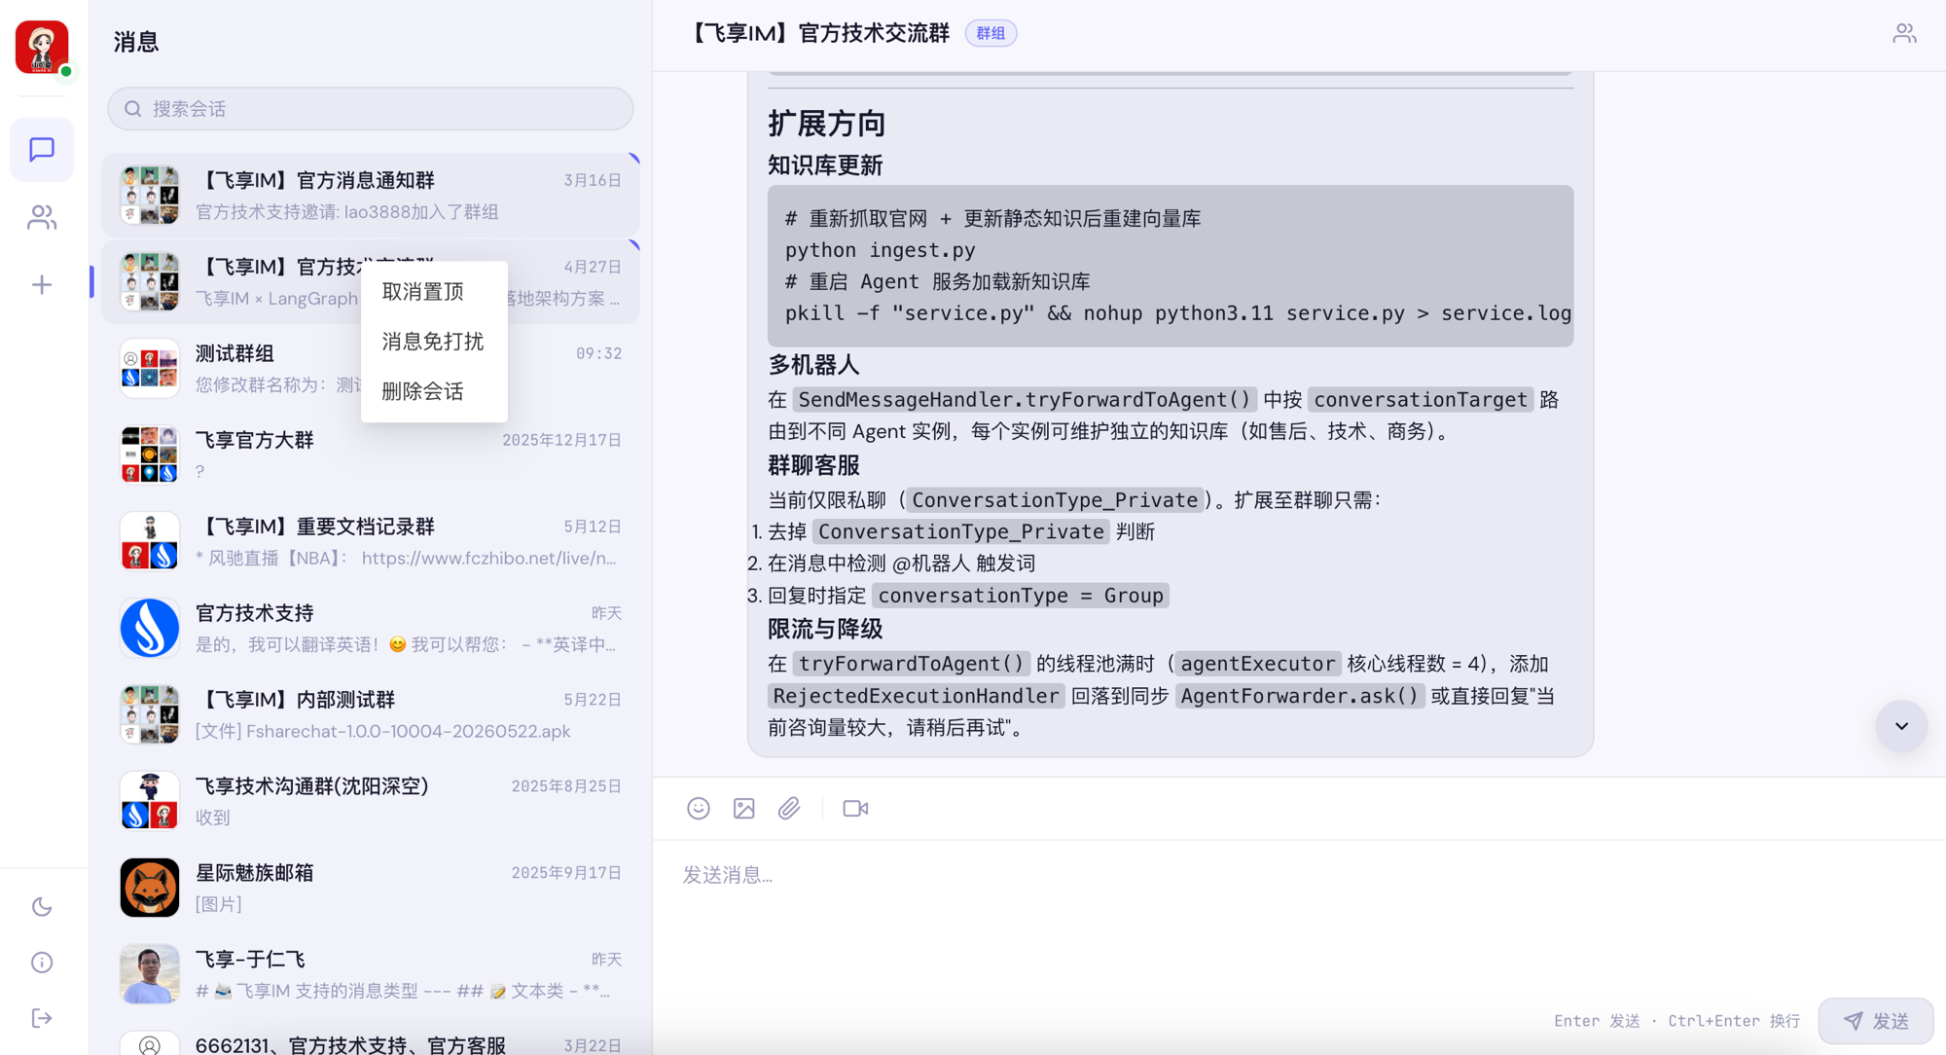Open 飞享技术沟通群(沈阳深空) conversation
This screenshot has height=1055, width=1946.
point(371,802)
